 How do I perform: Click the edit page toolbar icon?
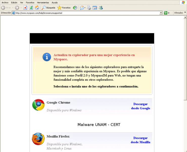(95, 8)
